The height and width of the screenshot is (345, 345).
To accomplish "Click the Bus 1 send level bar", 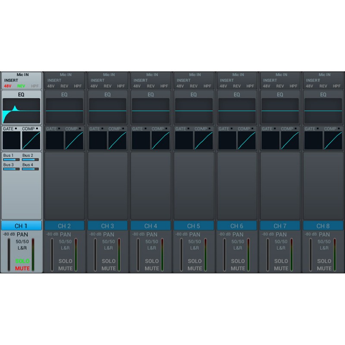I will click(x=12, y=160).
